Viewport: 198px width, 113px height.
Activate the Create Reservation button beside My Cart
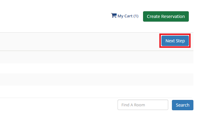point(166,16)
